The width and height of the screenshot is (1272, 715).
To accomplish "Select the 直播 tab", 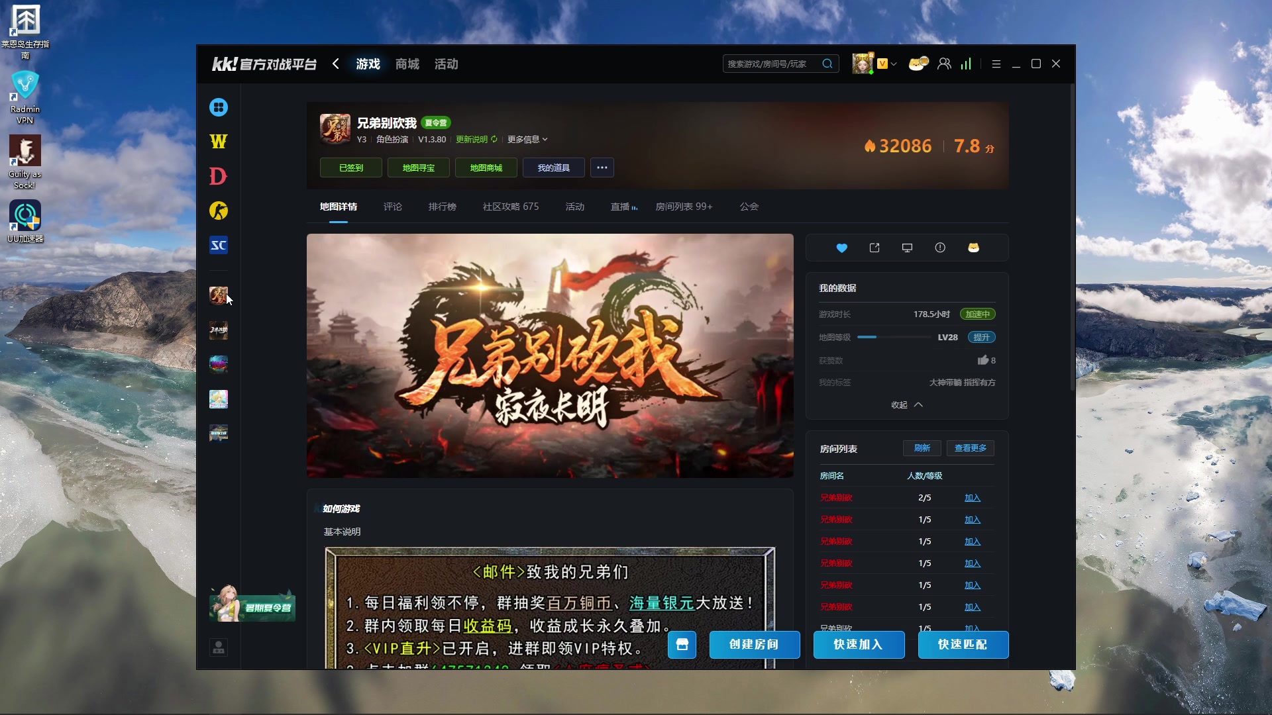I will (x=623, y=207).
